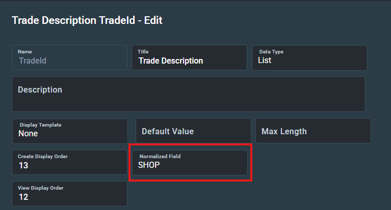Click into the Title input field
391x210 pixels.
[x=189, y=57]
